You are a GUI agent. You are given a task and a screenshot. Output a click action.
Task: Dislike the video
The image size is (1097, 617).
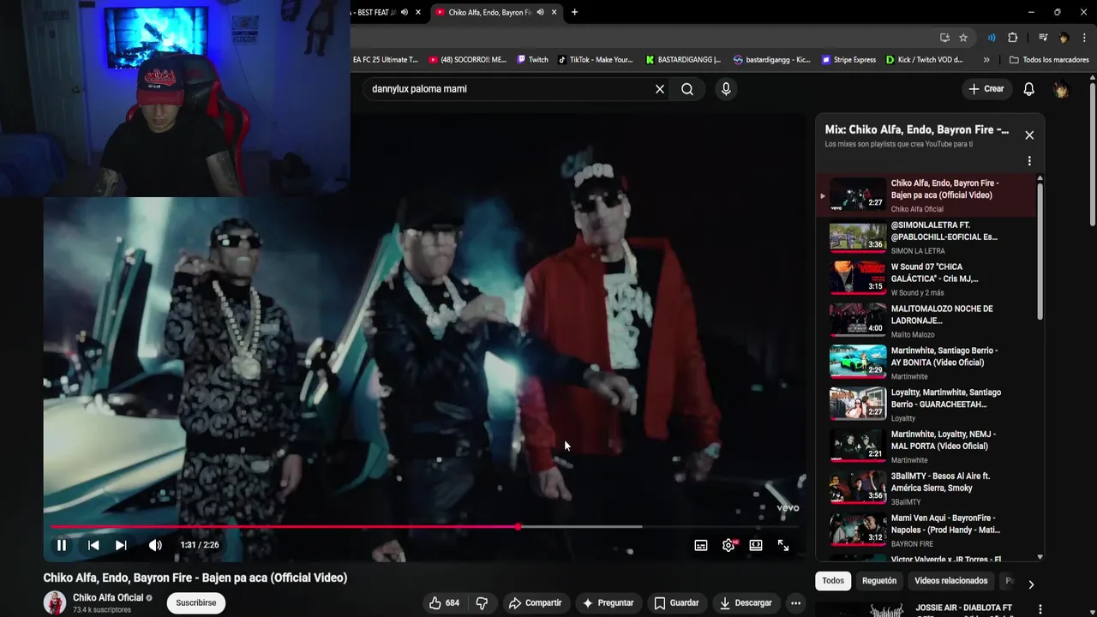482,603
